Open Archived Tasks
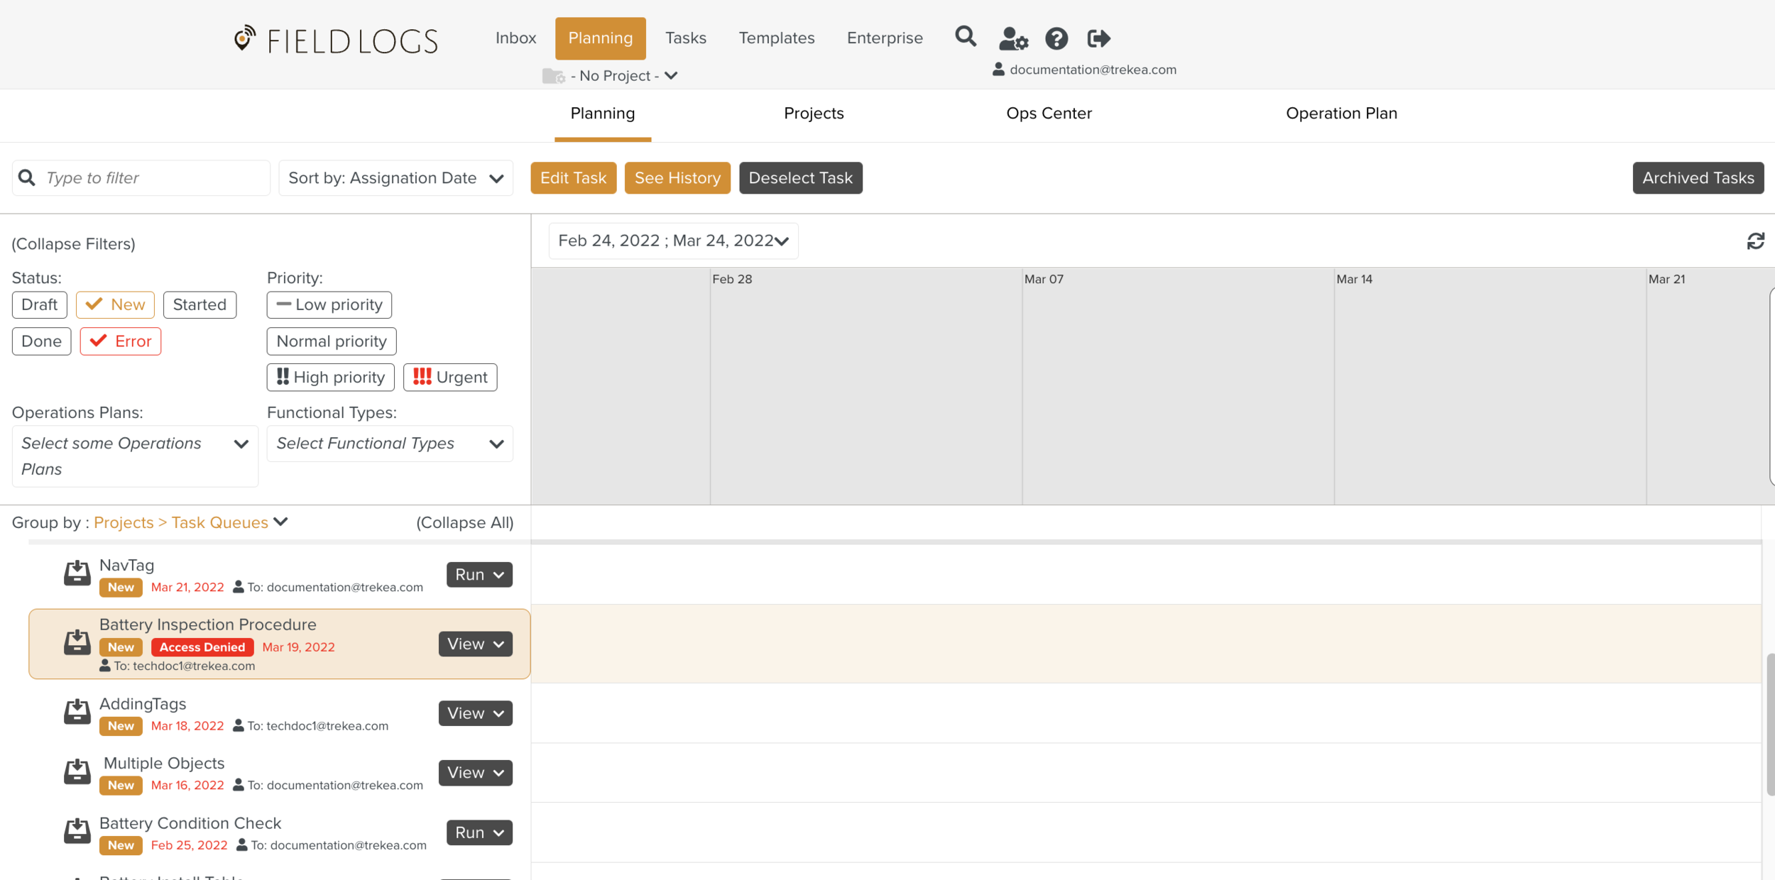Screen dimensions: 1775x880 pyautogui.click(x=1698, y=178)
